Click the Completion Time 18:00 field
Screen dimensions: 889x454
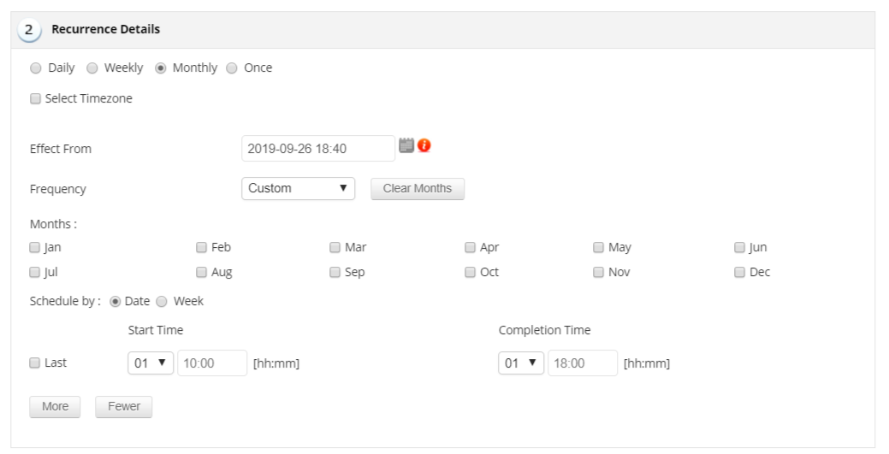582,363
